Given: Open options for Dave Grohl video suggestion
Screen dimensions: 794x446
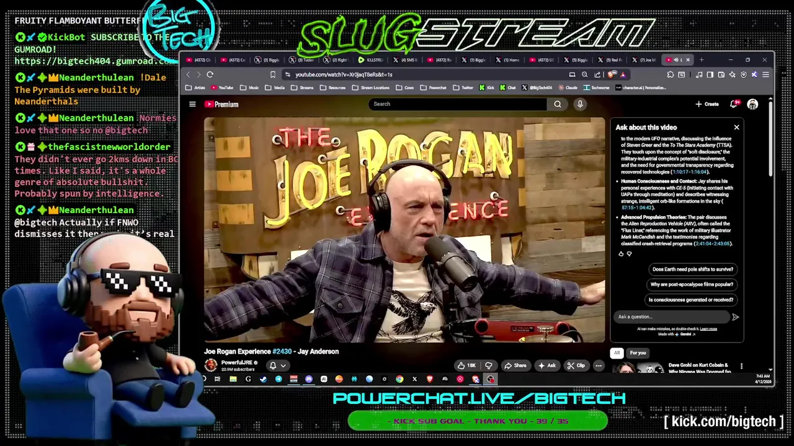Looking at the screenshot, I should click(x=741, y=366).
